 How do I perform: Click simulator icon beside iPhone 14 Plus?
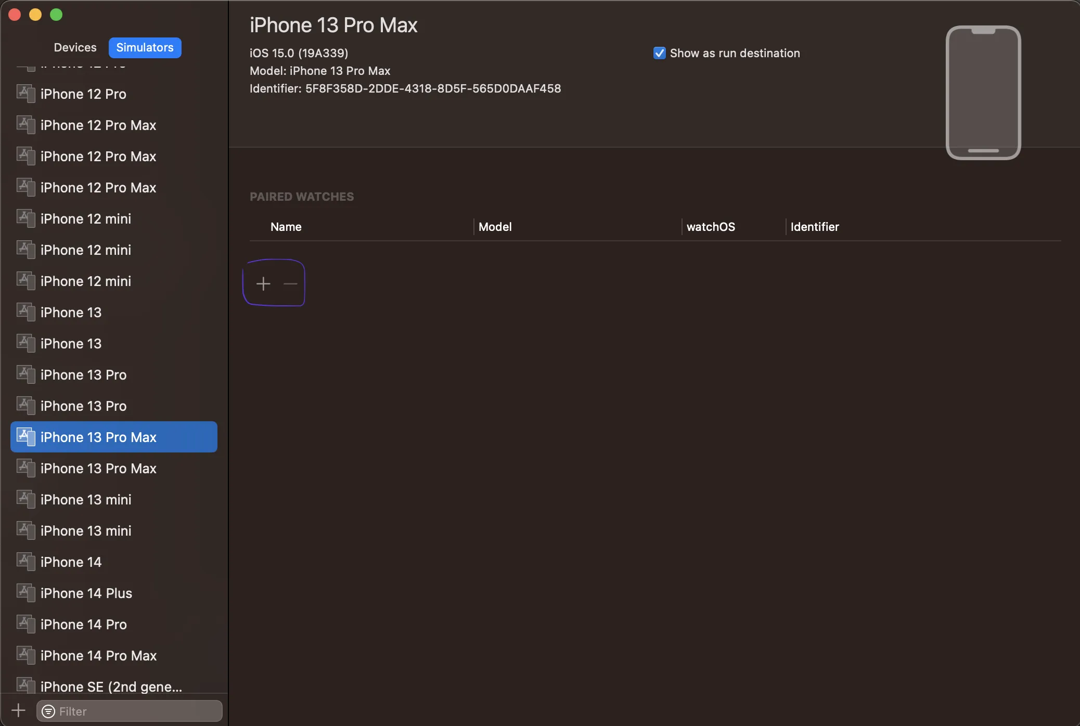pos(25,592)
